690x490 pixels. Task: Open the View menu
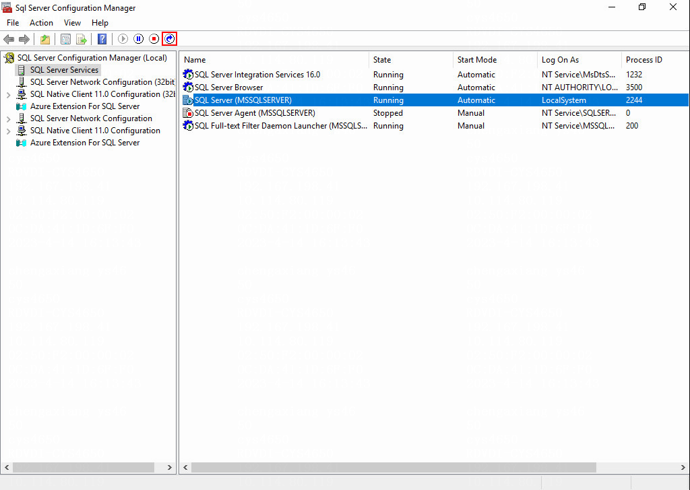click(x=72, y=23)
